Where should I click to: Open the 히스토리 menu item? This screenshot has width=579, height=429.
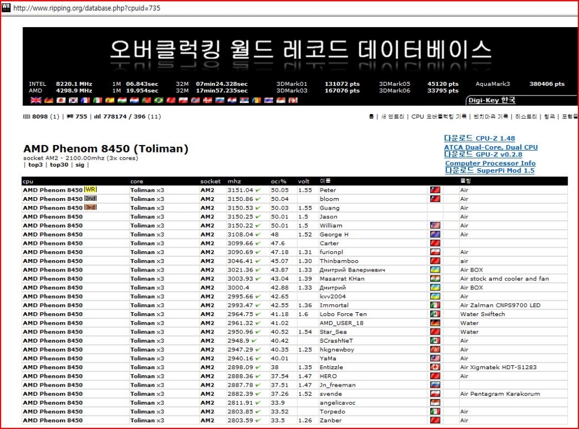tap(526, 116)
